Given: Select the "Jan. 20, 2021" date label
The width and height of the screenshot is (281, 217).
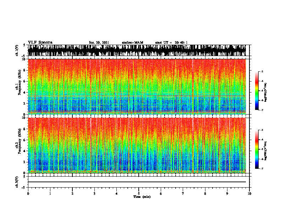Looking at the screenshot, I should (99, 43).
